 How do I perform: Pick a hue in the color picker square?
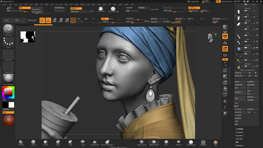point(8,92)
